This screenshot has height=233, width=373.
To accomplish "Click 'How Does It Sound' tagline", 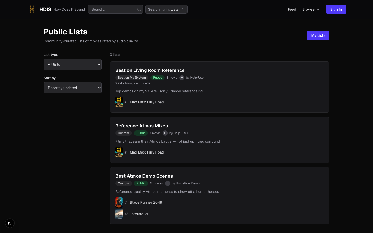I will 69,9.
